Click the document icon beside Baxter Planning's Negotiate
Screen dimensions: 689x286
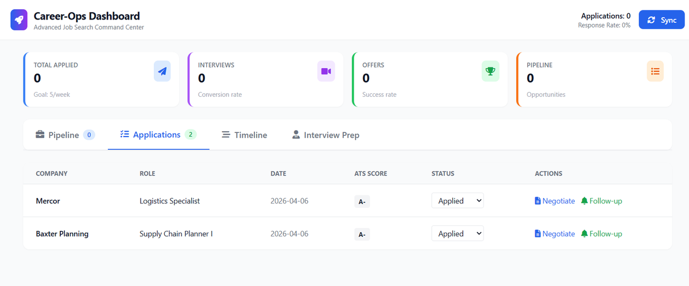coord(537,234)
